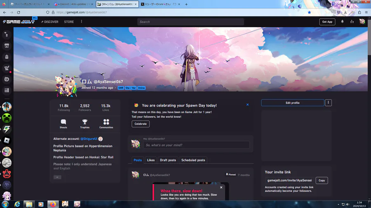Switch to the Posts tab
This screenshot has width=371, height=208.
coord(138,160)
